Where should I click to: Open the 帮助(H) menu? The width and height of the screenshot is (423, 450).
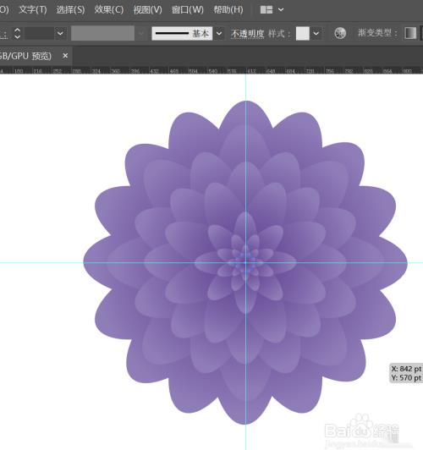228,10
